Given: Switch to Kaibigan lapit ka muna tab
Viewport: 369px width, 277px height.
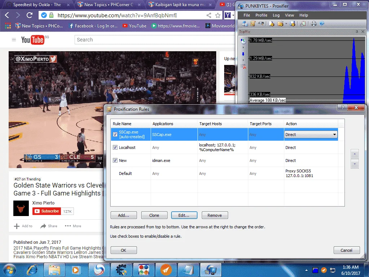Looking at the screenshot, I should click(180, 4).
